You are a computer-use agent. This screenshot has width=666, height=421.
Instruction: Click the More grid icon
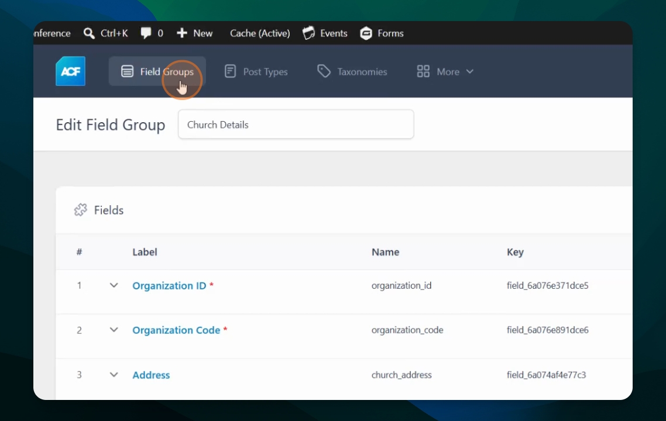click(x=423, y=71)
